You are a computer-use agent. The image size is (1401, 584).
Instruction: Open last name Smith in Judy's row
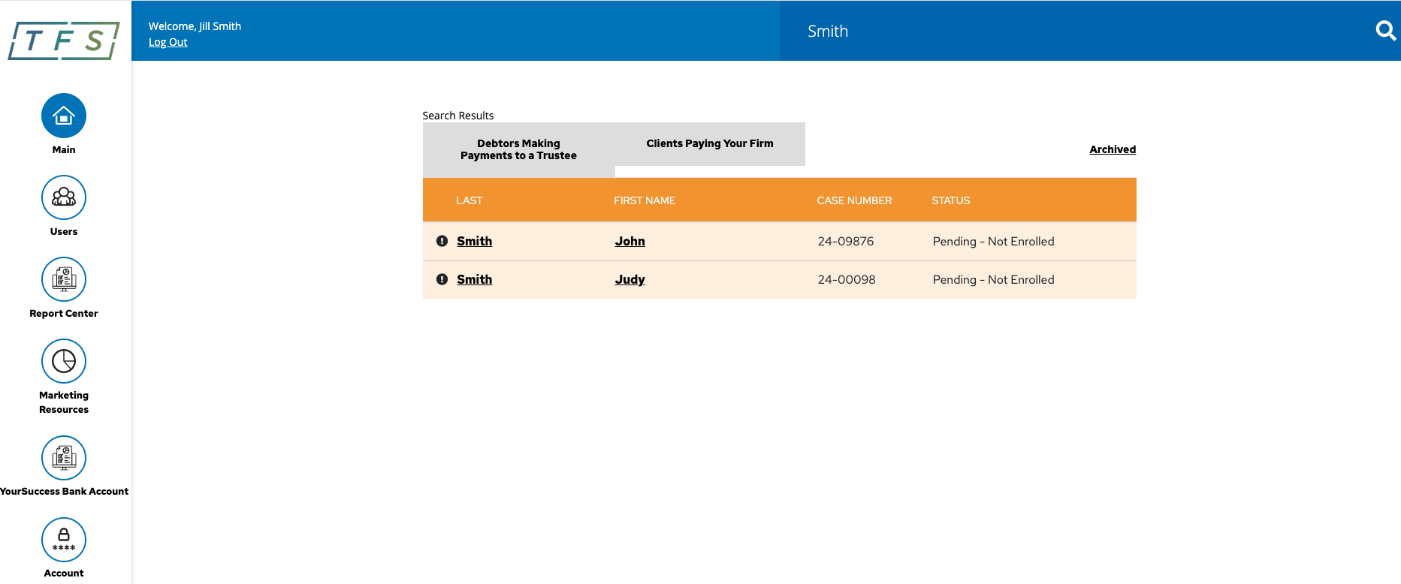(474, 279)
